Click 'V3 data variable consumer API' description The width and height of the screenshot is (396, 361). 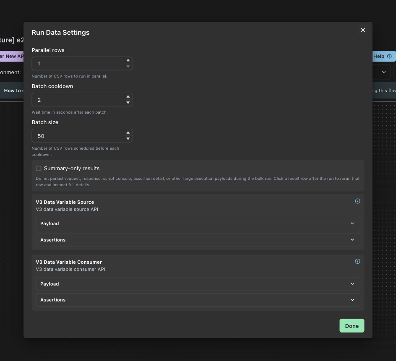point(70,269)
